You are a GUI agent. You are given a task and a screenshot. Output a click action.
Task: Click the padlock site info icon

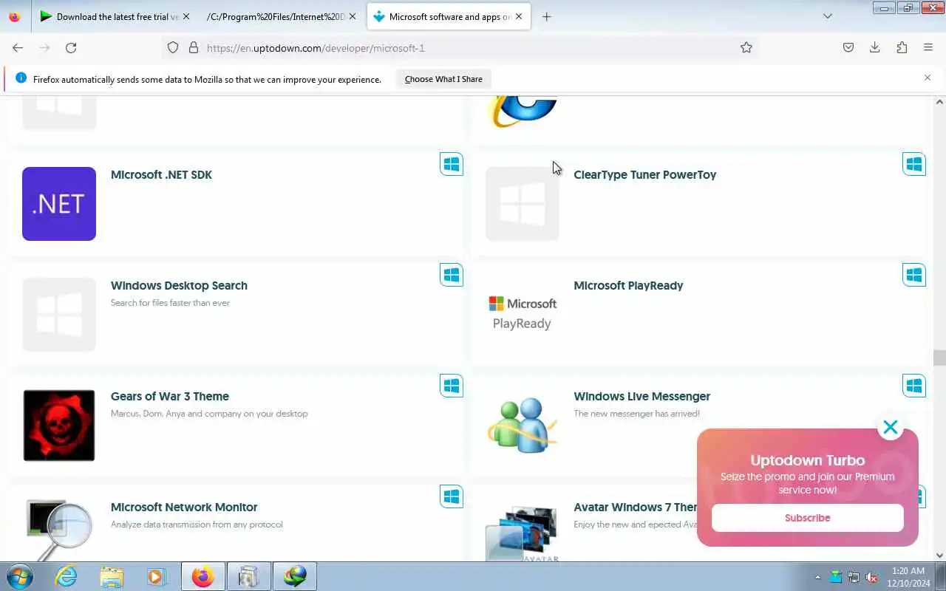194,47
